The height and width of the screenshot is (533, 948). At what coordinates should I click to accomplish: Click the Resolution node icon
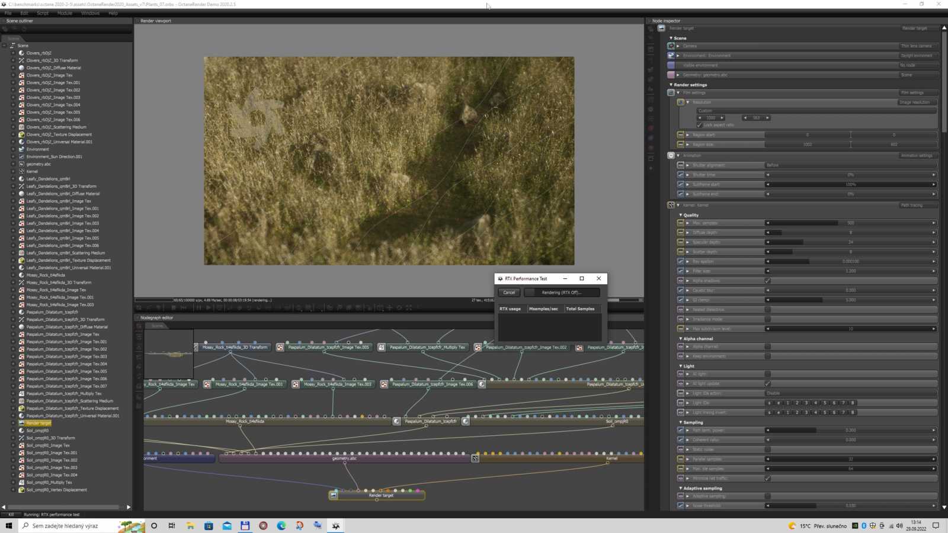click(680, 102)
